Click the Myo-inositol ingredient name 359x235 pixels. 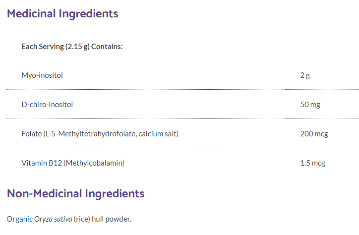(42, 75)
